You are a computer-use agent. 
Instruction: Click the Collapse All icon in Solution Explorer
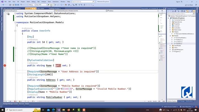click(x=182, y=11)
